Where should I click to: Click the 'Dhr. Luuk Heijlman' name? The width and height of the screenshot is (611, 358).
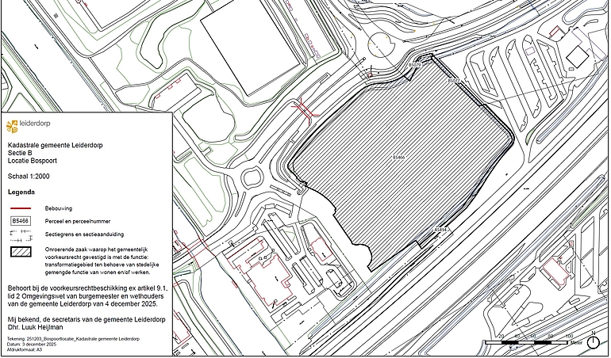click(x=40, y=326)
